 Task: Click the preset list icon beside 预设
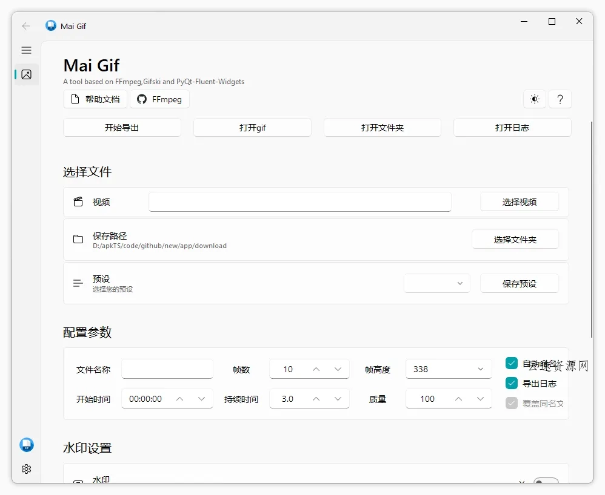[78, 283]
